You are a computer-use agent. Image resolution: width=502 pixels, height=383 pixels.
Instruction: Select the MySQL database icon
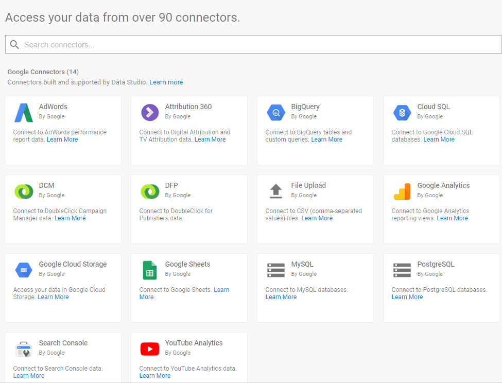pyautogui.click(x=276, y=270)
